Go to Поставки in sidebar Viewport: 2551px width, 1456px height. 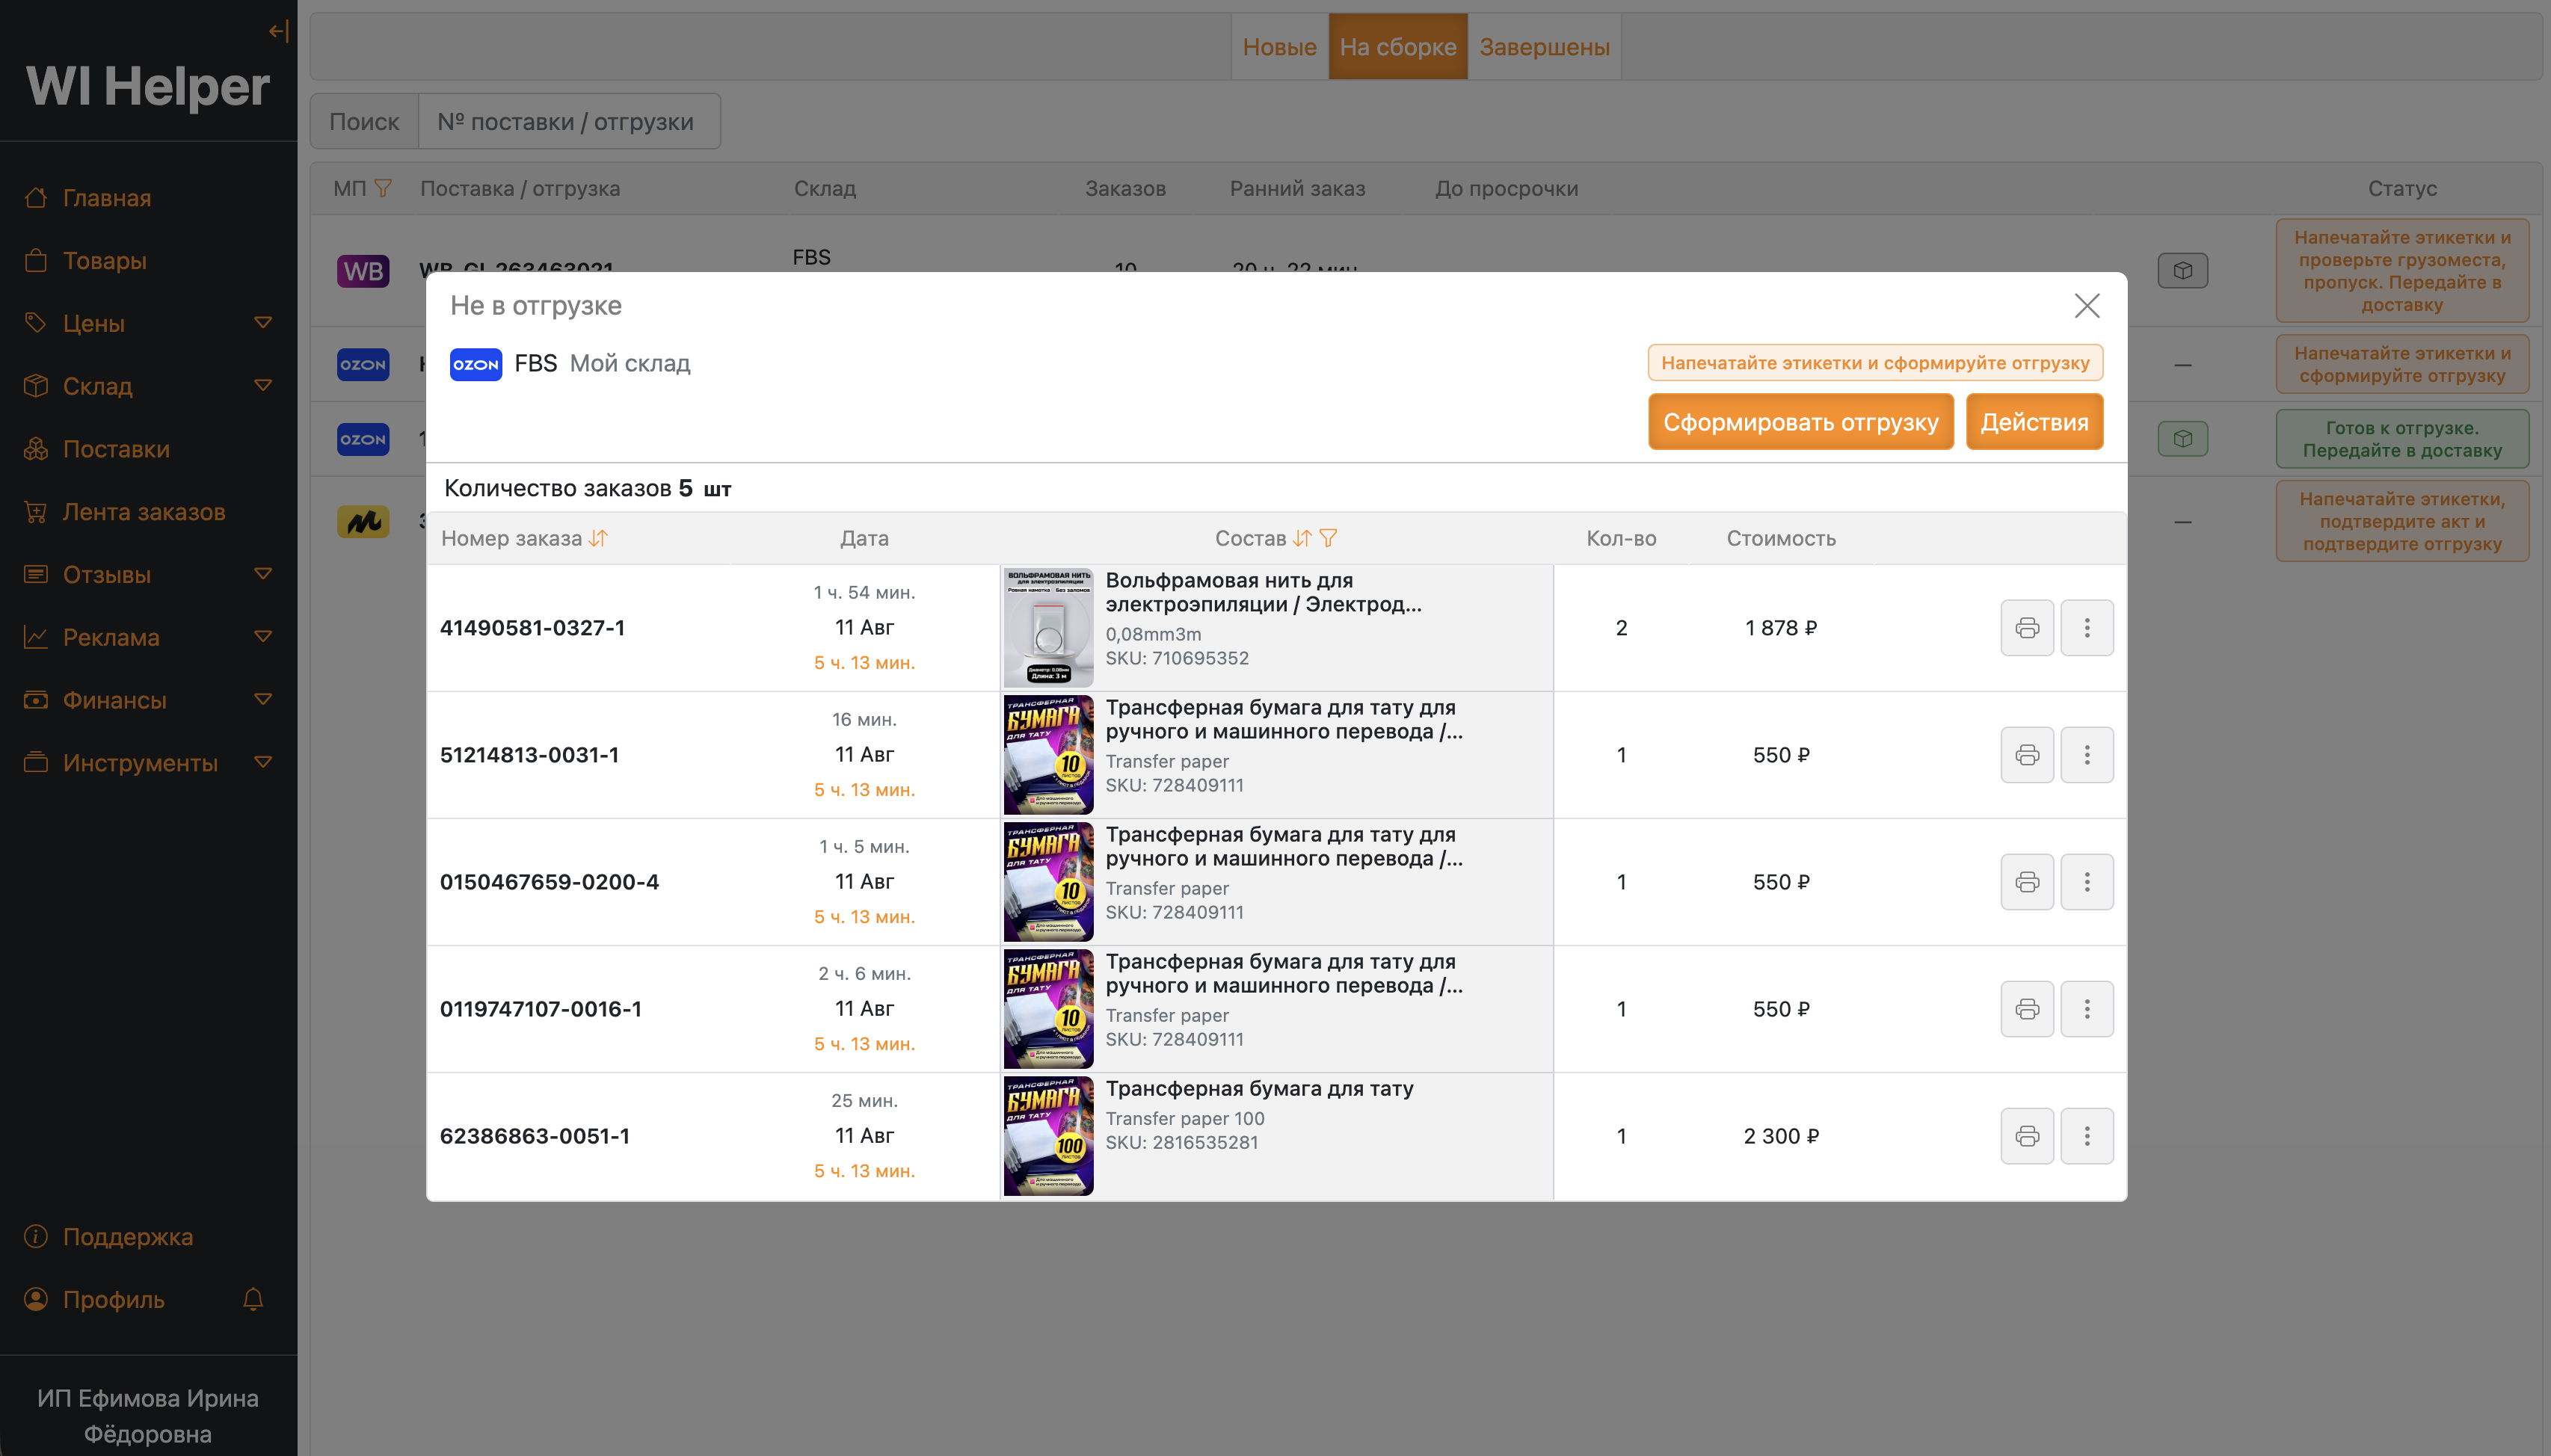coord(116,449)
